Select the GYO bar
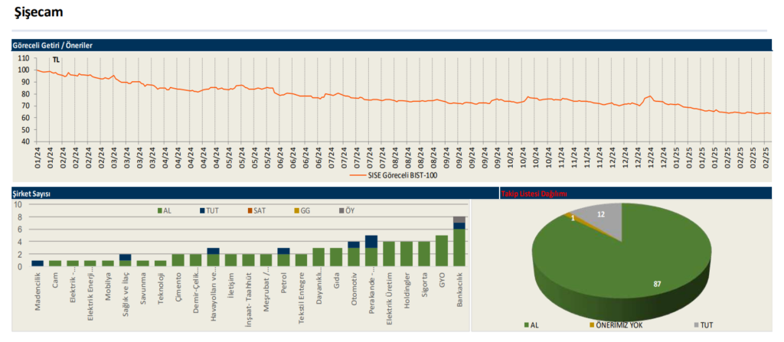 [x=442, y=251]
